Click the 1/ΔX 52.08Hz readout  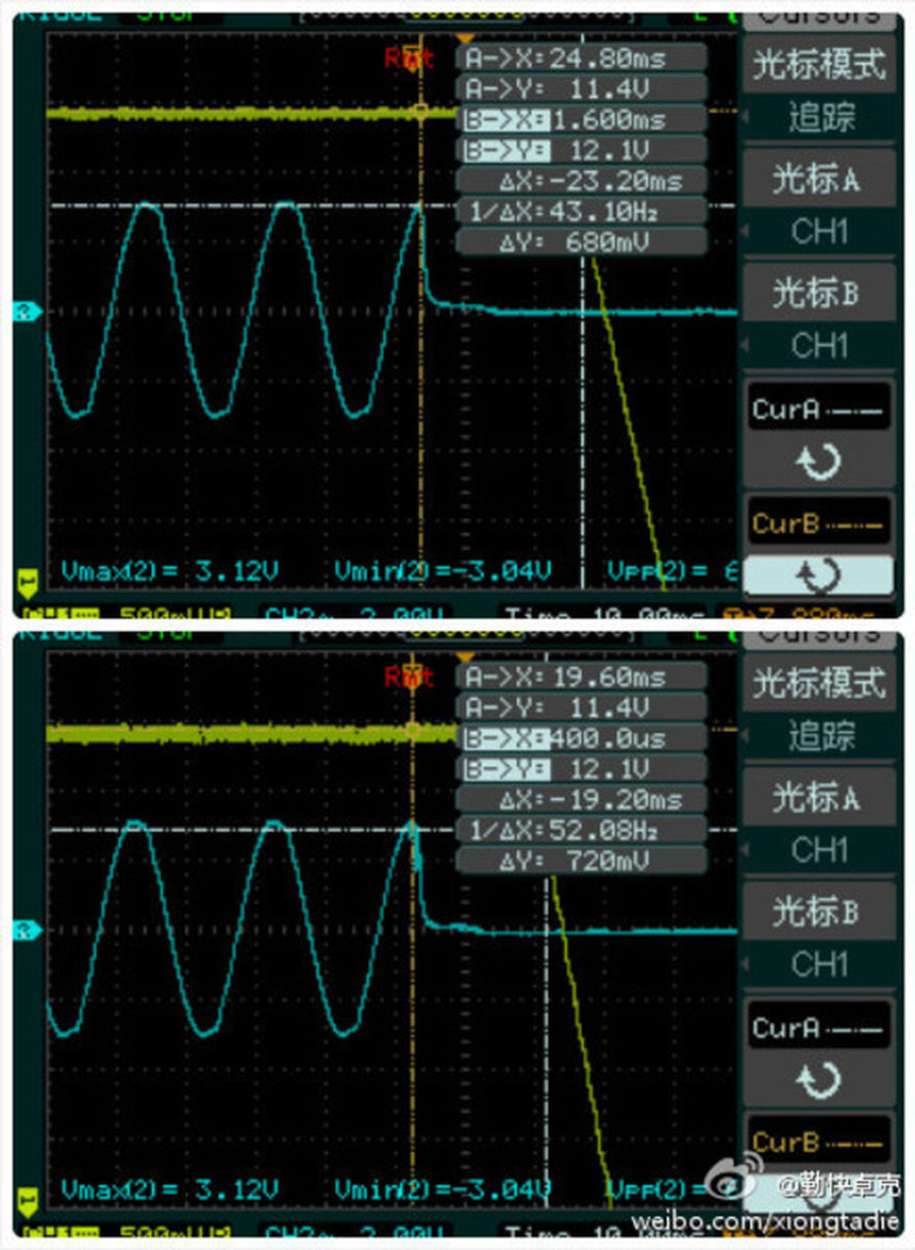581,830
